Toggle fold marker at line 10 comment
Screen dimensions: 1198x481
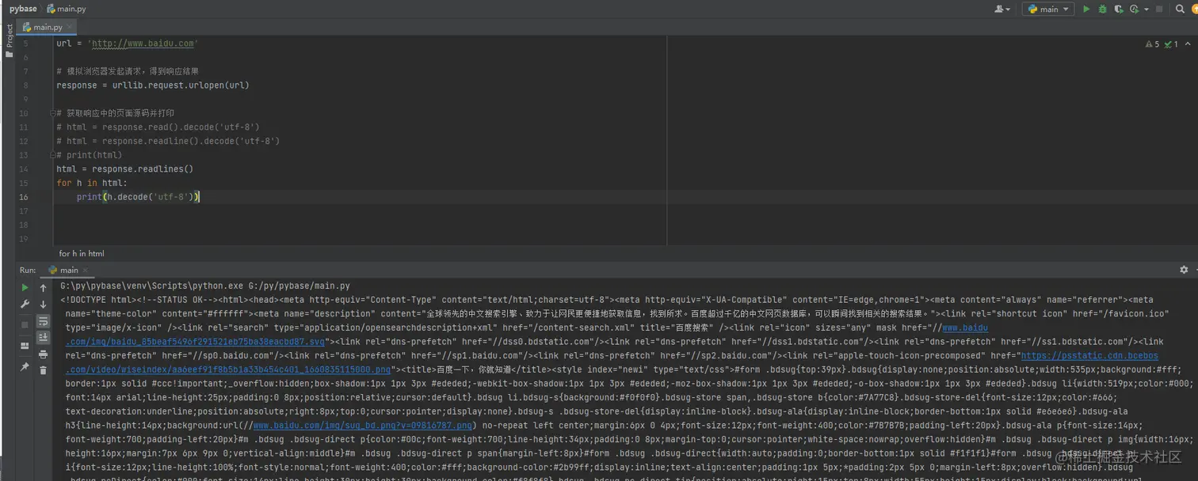pos(55,113)
